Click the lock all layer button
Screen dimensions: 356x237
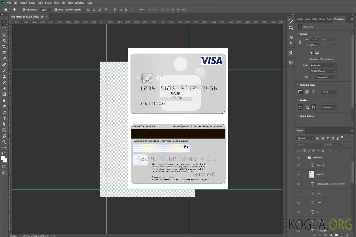coord(323,151)
